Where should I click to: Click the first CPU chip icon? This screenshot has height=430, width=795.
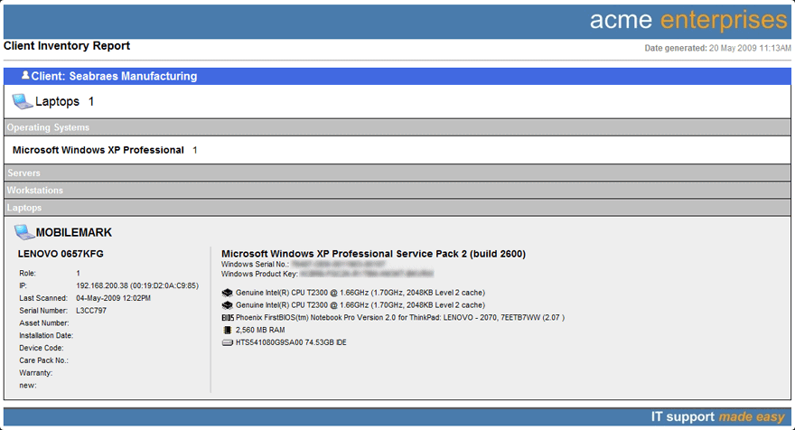227,293
